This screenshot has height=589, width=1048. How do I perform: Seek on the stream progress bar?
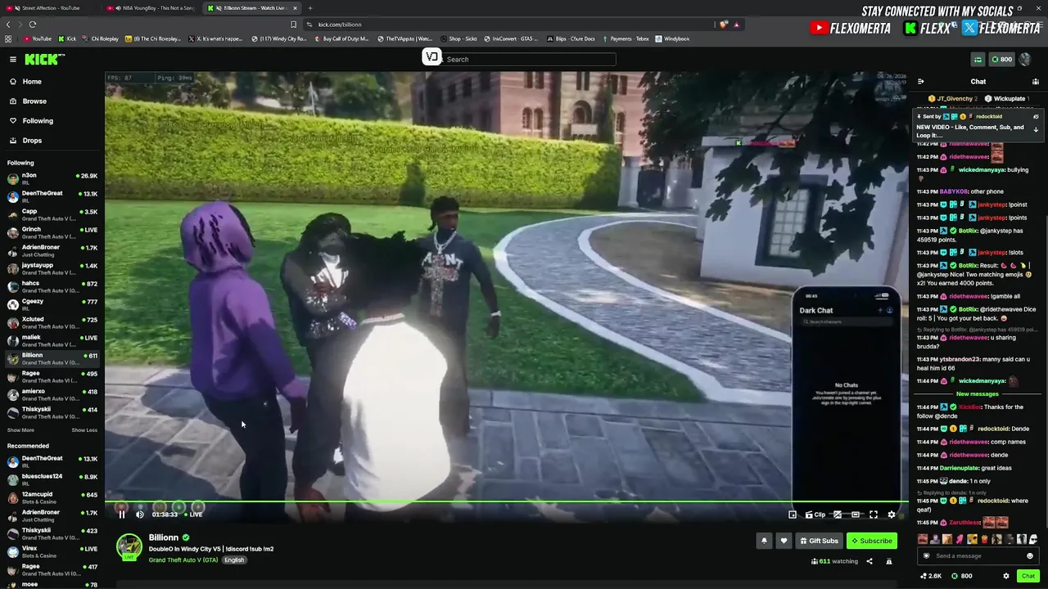tap(507, 501)
